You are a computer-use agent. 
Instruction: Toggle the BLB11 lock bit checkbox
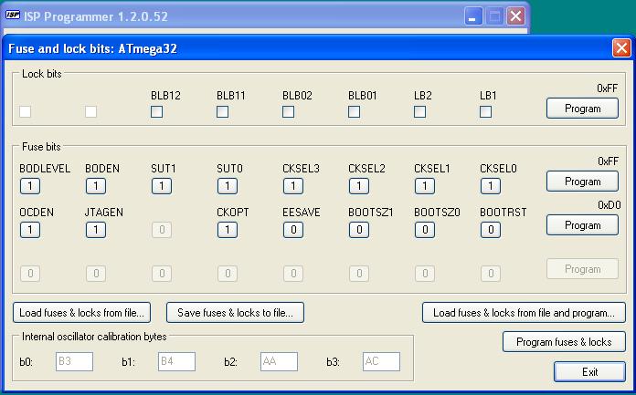pyautogui.click(x=222, y=111)
